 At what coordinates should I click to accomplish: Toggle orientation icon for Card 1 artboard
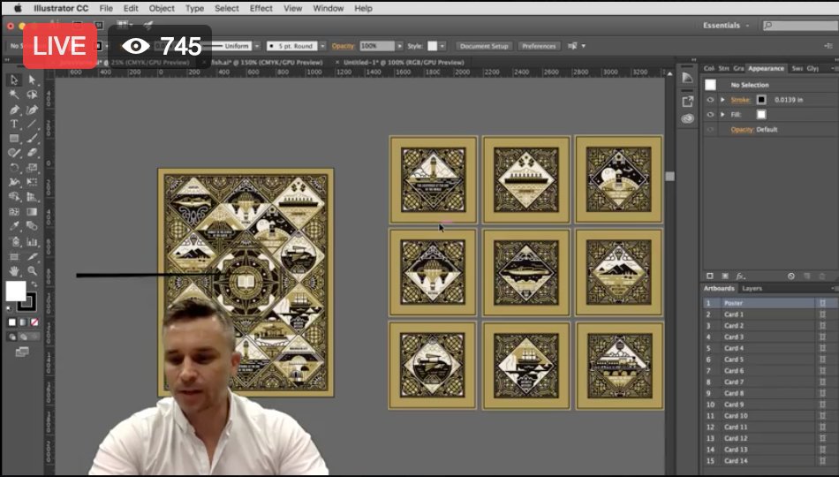[822, 314]
